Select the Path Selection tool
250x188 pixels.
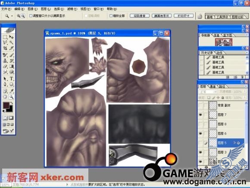(5, 79)
